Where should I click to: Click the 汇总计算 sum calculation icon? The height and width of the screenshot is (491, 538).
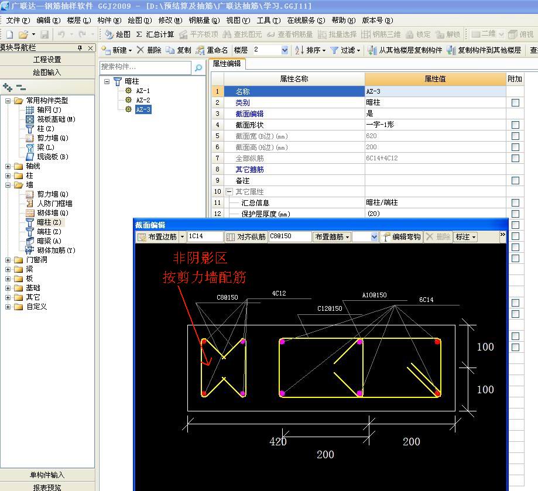pyautogui.click(x=139, y=35)
